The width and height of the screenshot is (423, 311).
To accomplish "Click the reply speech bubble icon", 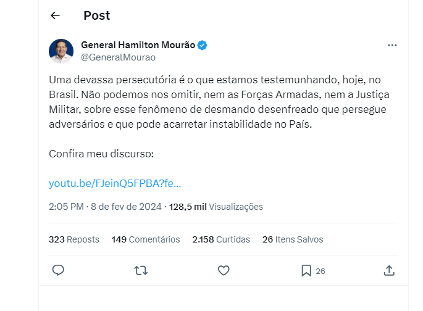I will (x=58, y=270).
